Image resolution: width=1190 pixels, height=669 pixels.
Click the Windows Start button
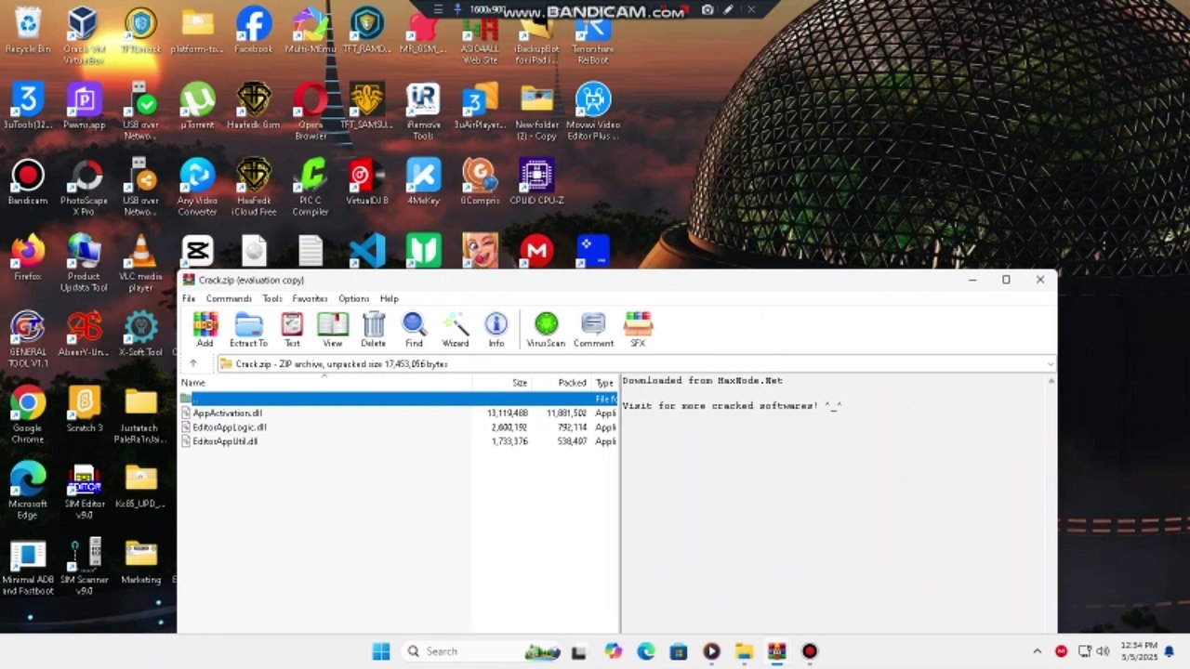[x=381, y=651]
